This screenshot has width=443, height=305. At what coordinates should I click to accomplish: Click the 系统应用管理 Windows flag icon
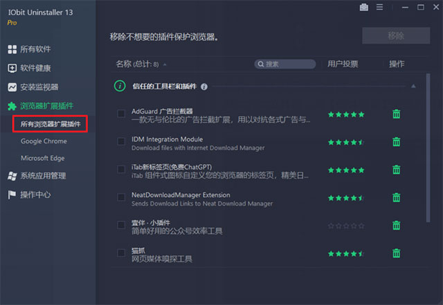(x=12, y=176)
